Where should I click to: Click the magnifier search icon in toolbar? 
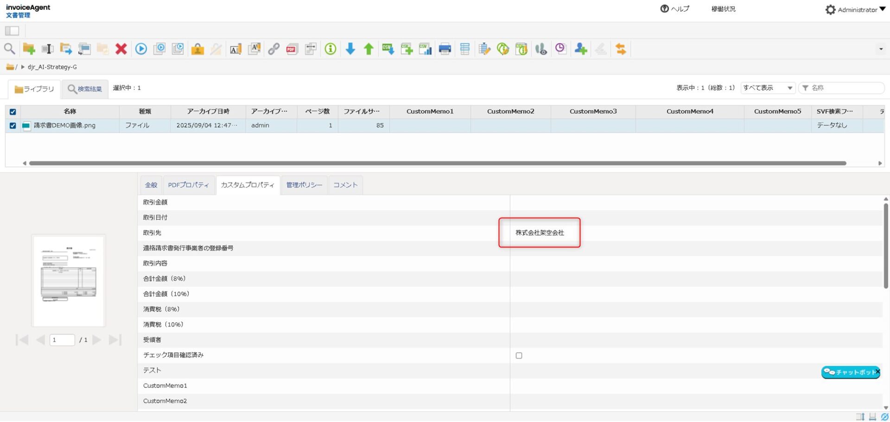click(x=9, y=49)
